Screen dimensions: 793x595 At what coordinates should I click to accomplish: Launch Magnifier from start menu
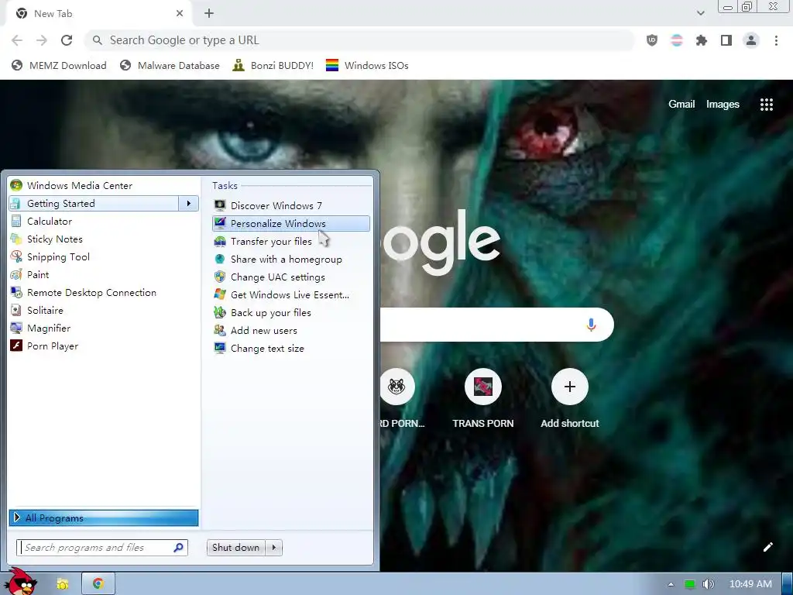(104, 328)
